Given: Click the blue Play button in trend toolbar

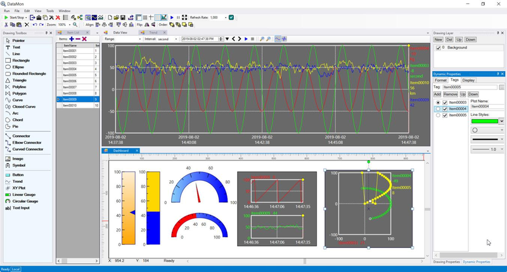Looking at the screenshot, I should pyautogui.click(x=246, y=39).
